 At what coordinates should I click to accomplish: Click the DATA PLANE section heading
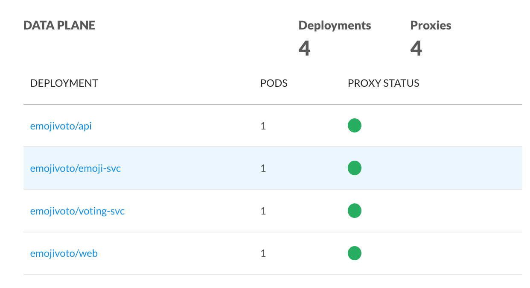click(x=59, y=26)
